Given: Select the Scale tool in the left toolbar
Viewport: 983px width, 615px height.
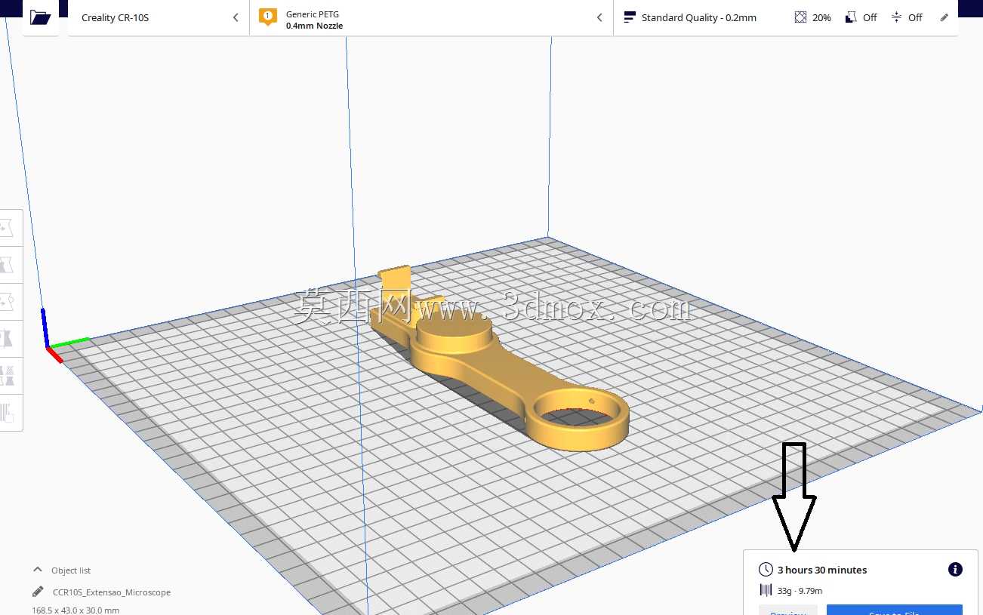Looking at the screenshot, I should [8, 264].
